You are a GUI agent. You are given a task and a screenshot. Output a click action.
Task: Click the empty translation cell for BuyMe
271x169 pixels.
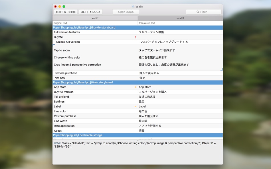(x=180, y=37)
